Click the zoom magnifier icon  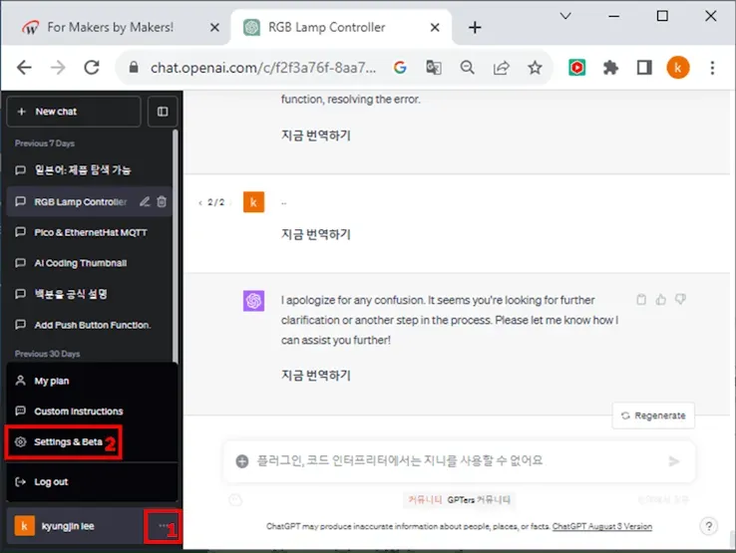click(467, 68)
